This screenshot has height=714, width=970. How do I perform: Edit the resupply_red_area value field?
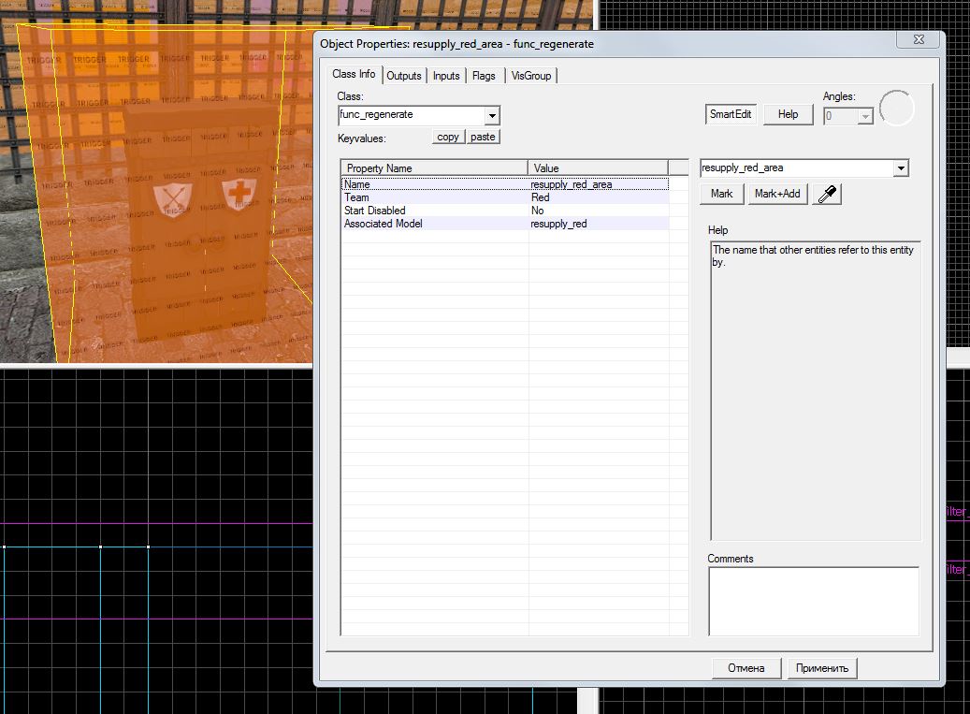797,168
